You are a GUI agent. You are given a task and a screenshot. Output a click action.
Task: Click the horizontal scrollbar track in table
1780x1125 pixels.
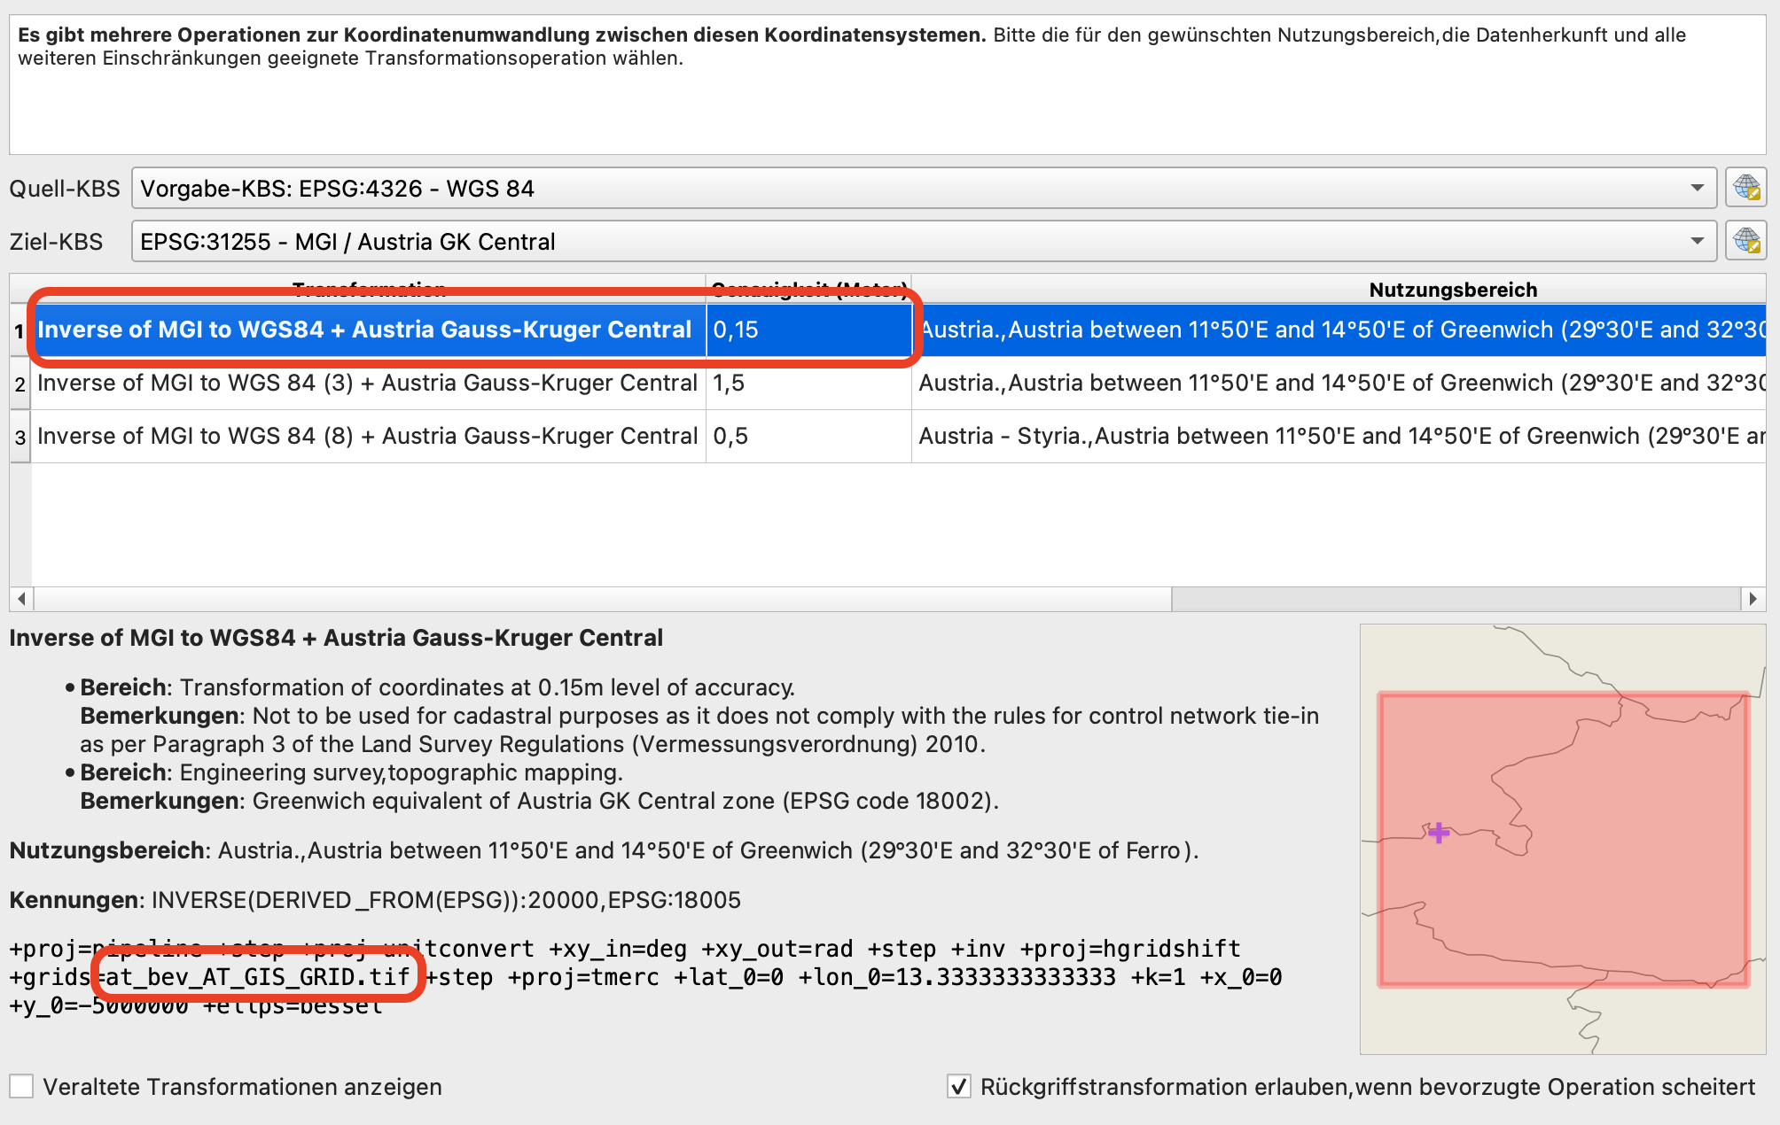(1454, 599)
